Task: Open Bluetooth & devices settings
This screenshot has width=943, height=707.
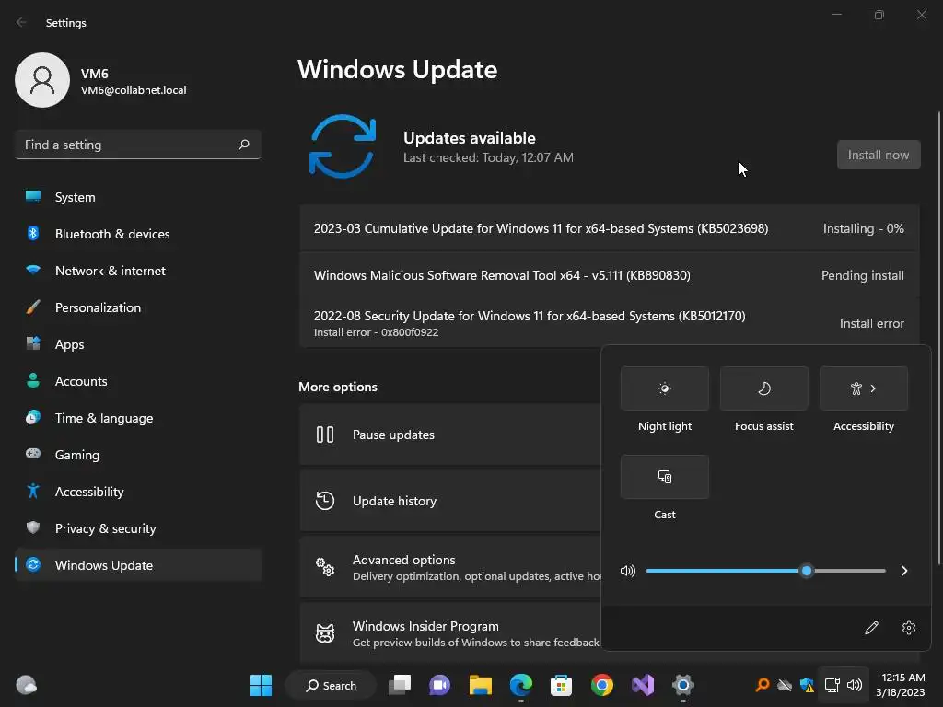Action: click(138, 234)
